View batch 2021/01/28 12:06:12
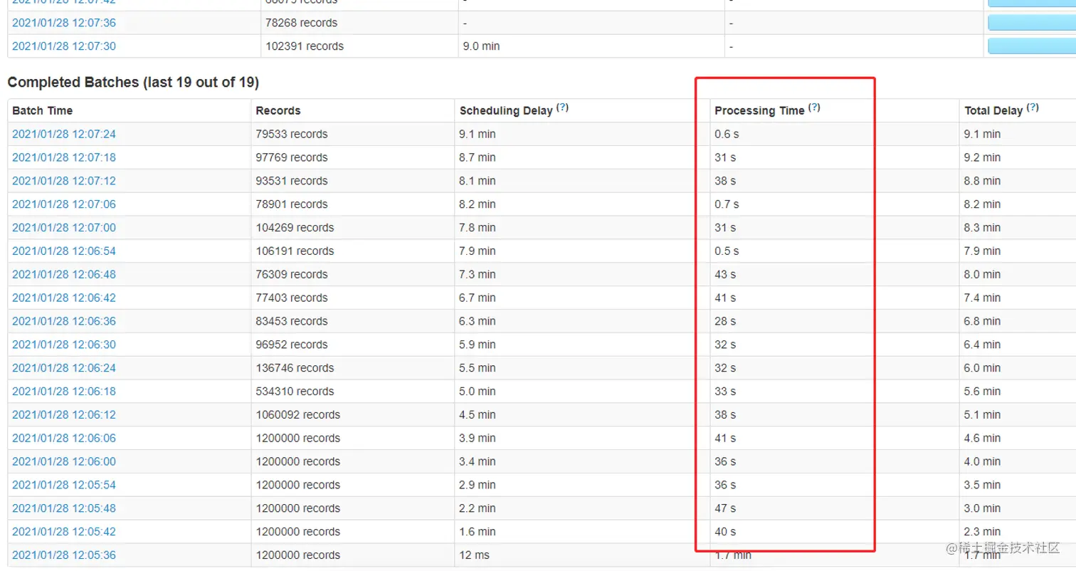The image size is (1076, 571). tap(64, 414)
